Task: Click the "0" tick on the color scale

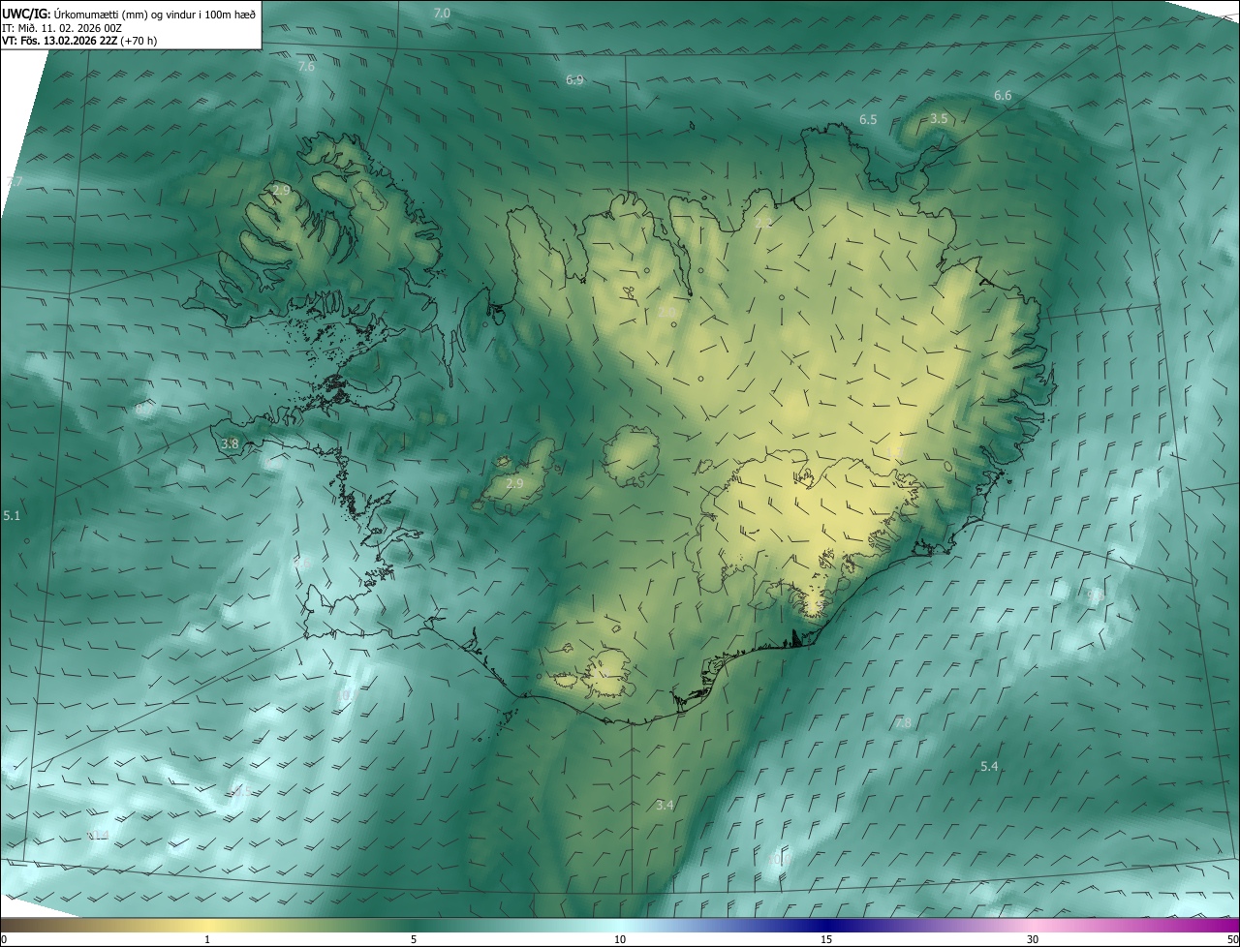Action: (x=4, y=940)
